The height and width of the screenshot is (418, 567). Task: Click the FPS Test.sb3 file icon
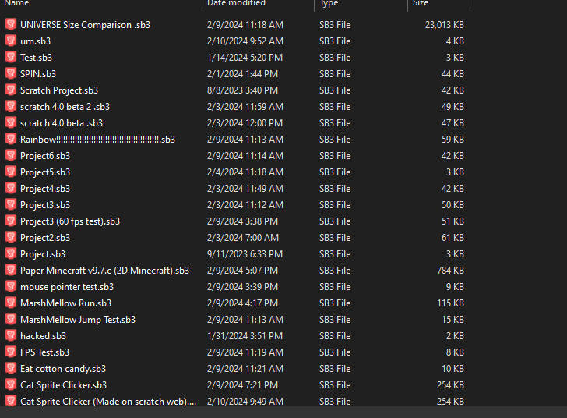(11, 352)
